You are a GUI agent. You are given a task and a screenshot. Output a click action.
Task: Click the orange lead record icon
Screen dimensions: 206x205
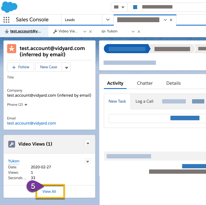point(12,49)
